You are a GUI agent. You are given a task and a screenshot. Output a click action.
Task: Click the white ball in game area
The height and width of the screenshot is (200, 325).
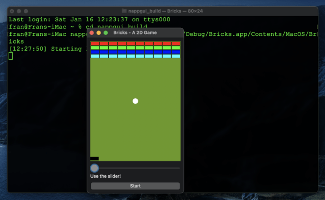136,101
